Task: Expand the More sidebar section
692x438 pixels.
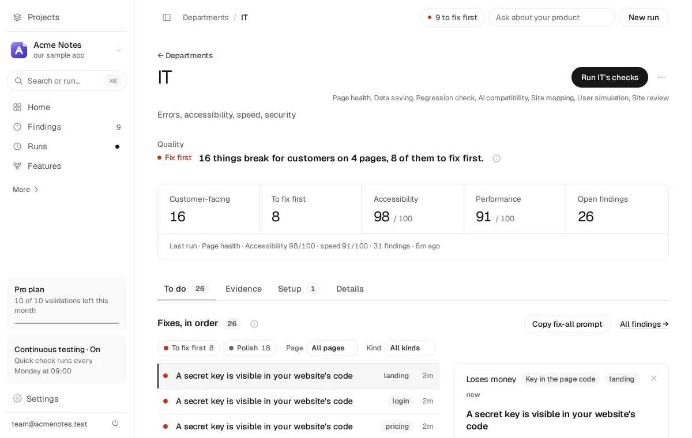Action: [x=26, y=190]
